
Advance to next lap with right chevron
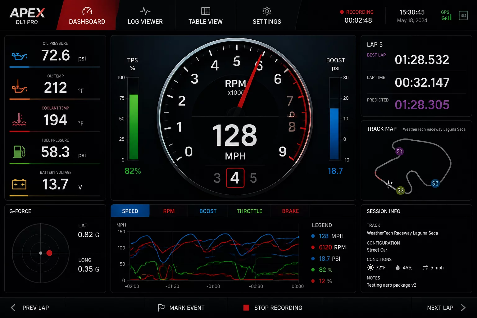(463, 308)
